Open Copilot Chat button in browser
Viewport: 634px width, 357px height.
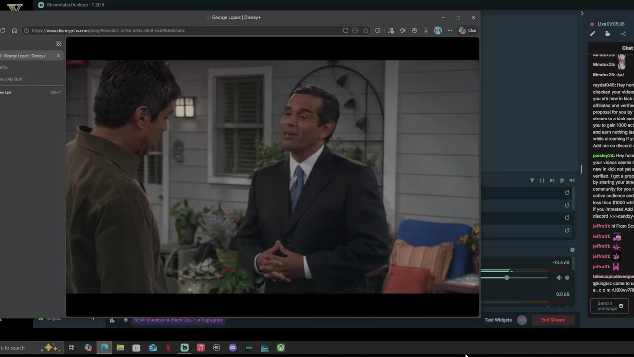pyautogui.click(x=467, y=30)
